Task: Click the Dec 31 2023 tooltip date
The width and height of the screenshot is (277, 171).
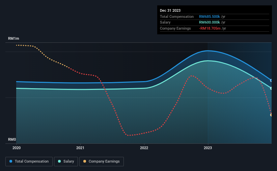Action: click(170, 10)
